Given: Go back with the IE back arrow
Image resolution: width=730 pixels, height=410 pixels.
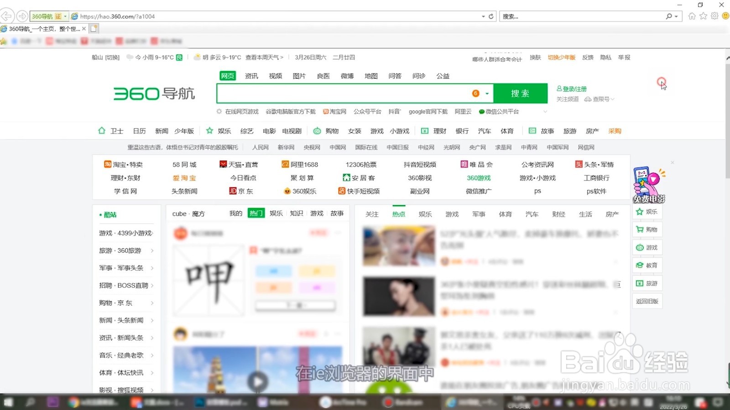Looking at the screenshot, I should coord(6,16).
